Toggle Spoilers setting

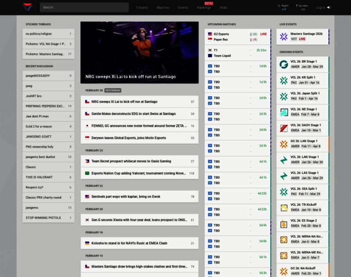click(303, 7)
